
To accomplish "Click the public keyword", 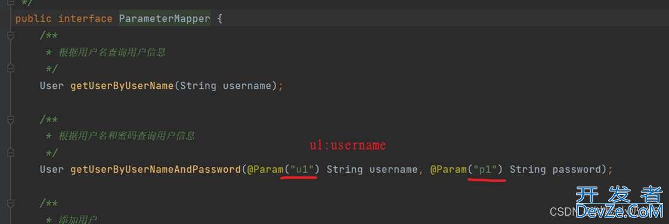I will 33,19.
